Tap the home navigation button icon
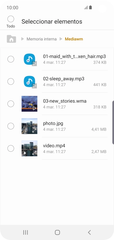Viewport: 114px width, 240px height. [x=57, y=232]
